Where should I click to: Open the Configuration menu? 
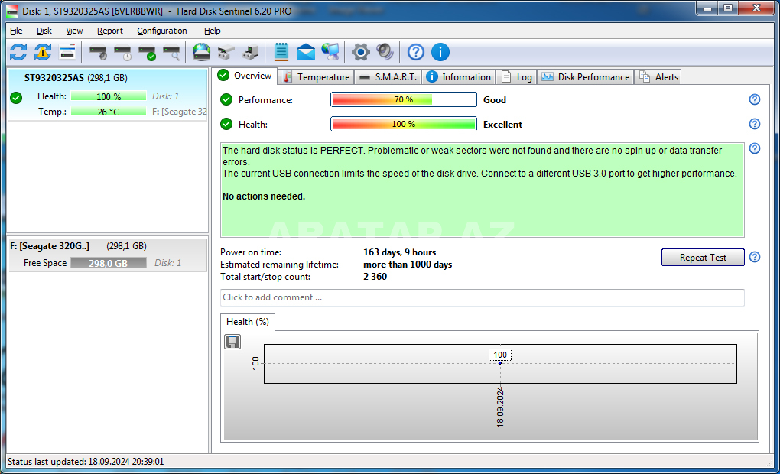(x=162, y=31)
